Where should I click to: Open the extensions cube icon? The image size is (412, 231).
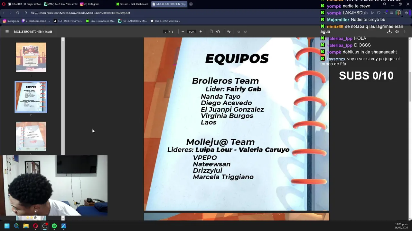click(x=406, y=13)
